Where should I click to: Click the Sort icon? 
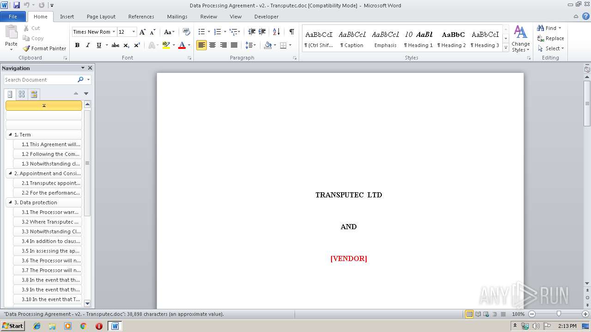pos(276,32)
